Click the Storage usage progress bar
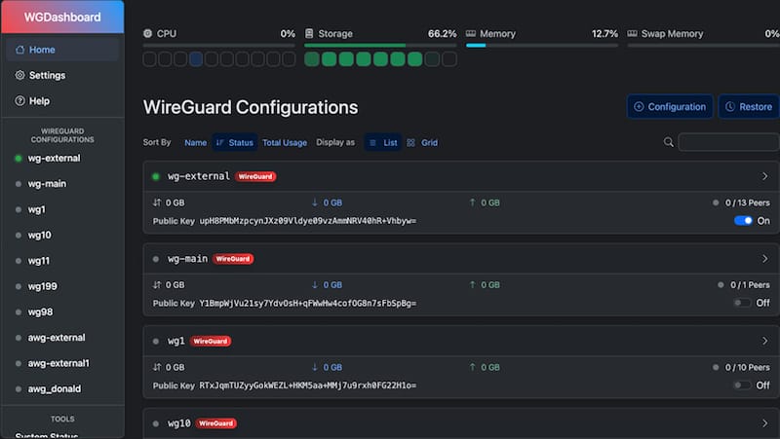 (x=380, y=45)
